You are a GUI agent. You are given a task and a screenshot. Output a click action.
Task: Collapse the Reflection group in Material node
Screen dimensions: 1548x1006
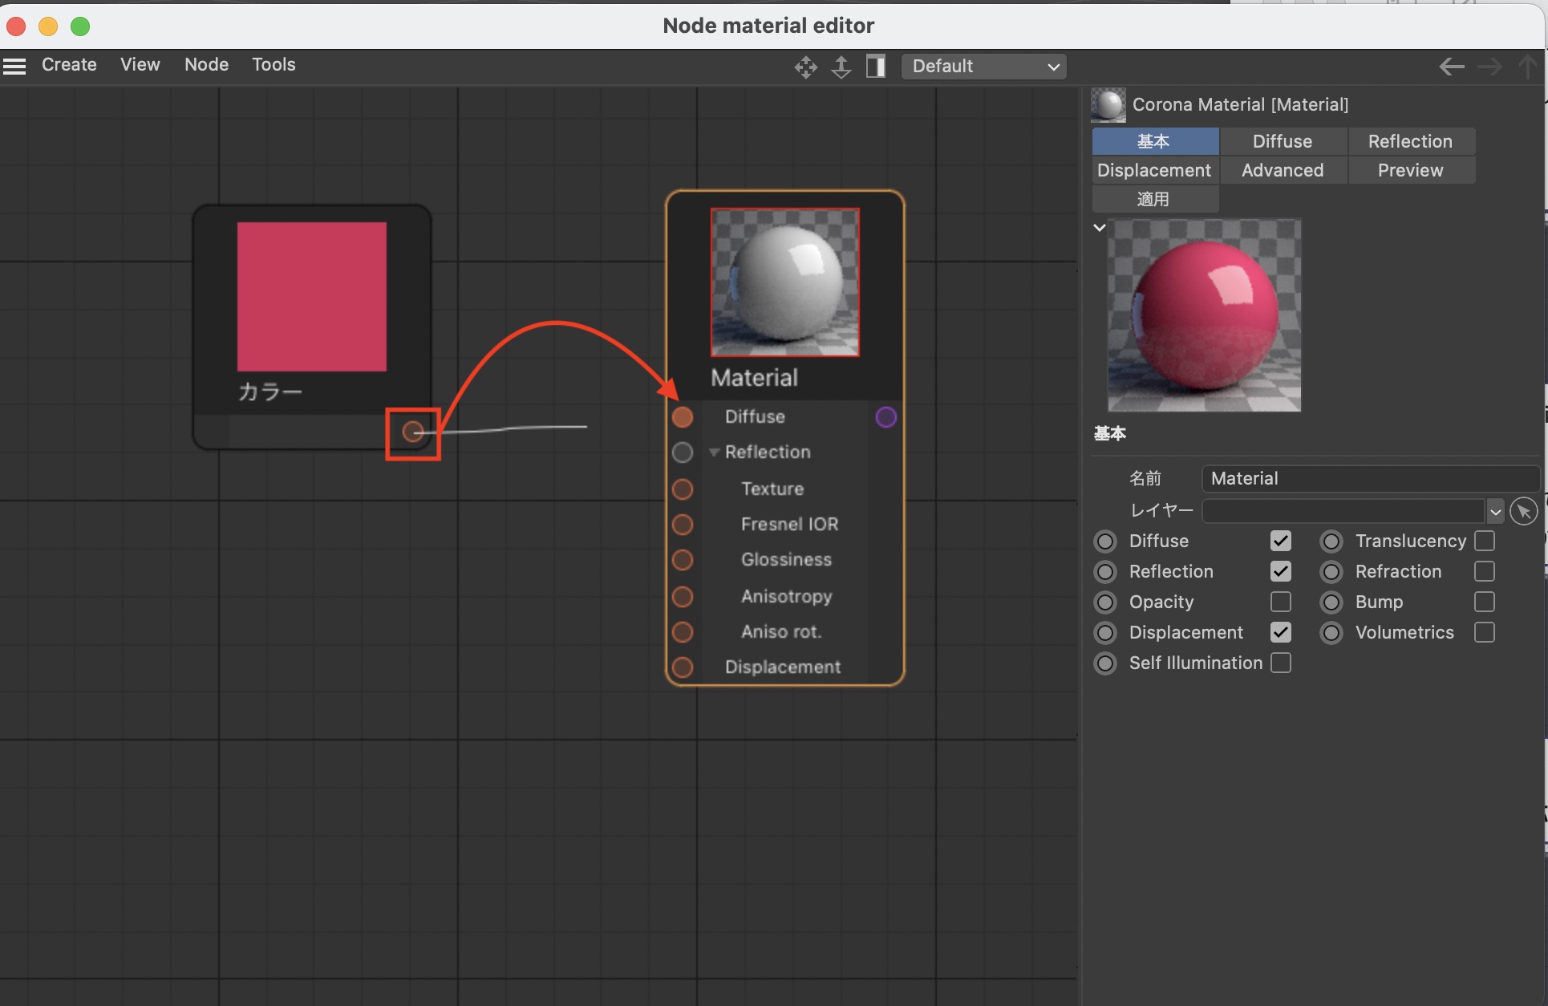[x=714, y=452]
